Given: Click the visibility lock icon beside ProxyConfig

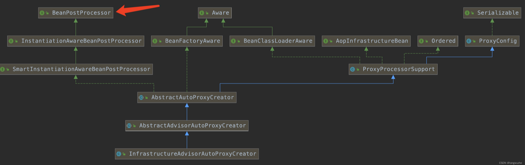Looking at the screenshot, I should coord(475,41).
